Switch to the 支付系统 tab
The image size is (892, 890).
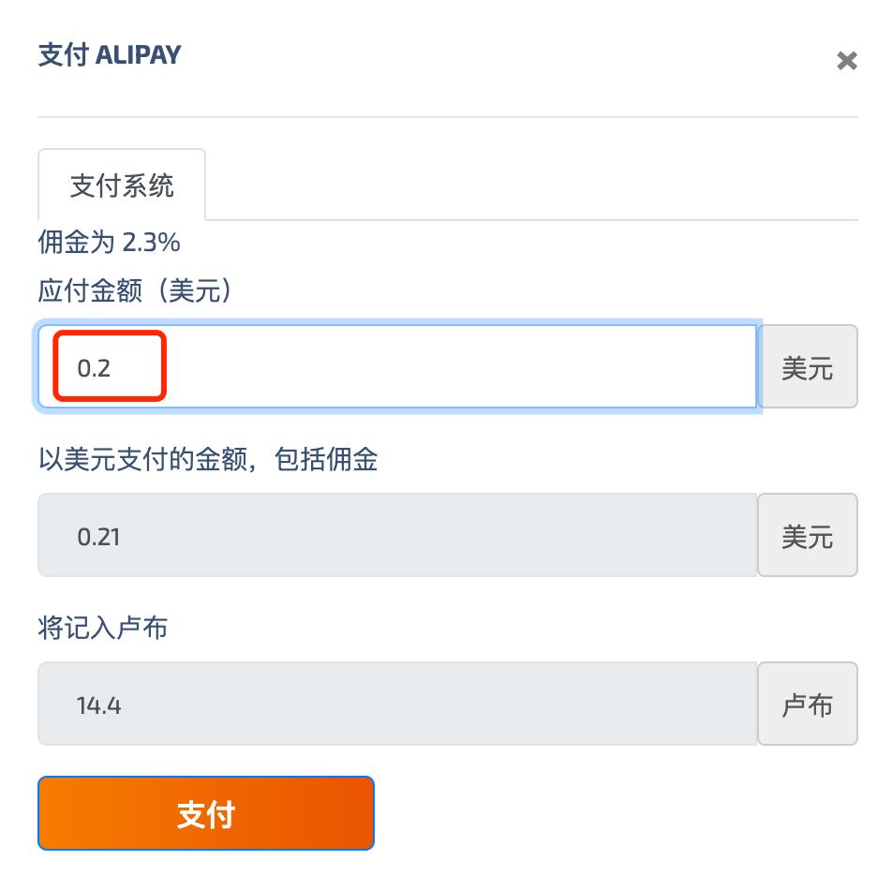(122, 185)
